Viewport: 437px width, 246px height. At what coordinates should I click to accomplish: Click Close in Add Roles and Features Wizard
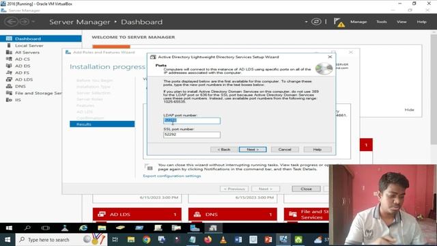click(306, 189)
